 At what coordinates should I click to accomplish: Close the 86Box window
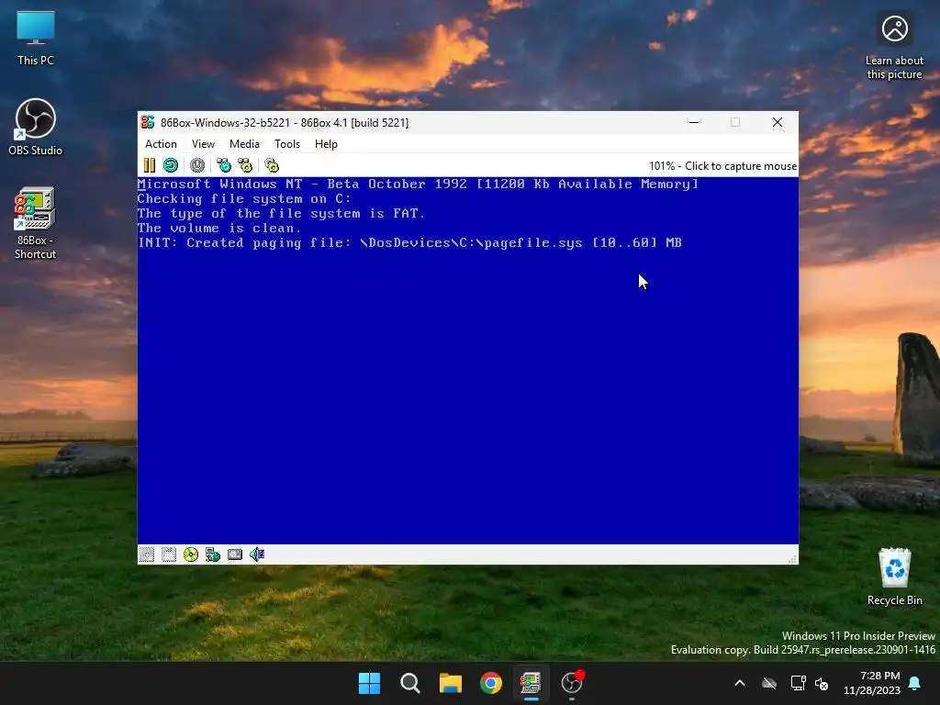778,122
